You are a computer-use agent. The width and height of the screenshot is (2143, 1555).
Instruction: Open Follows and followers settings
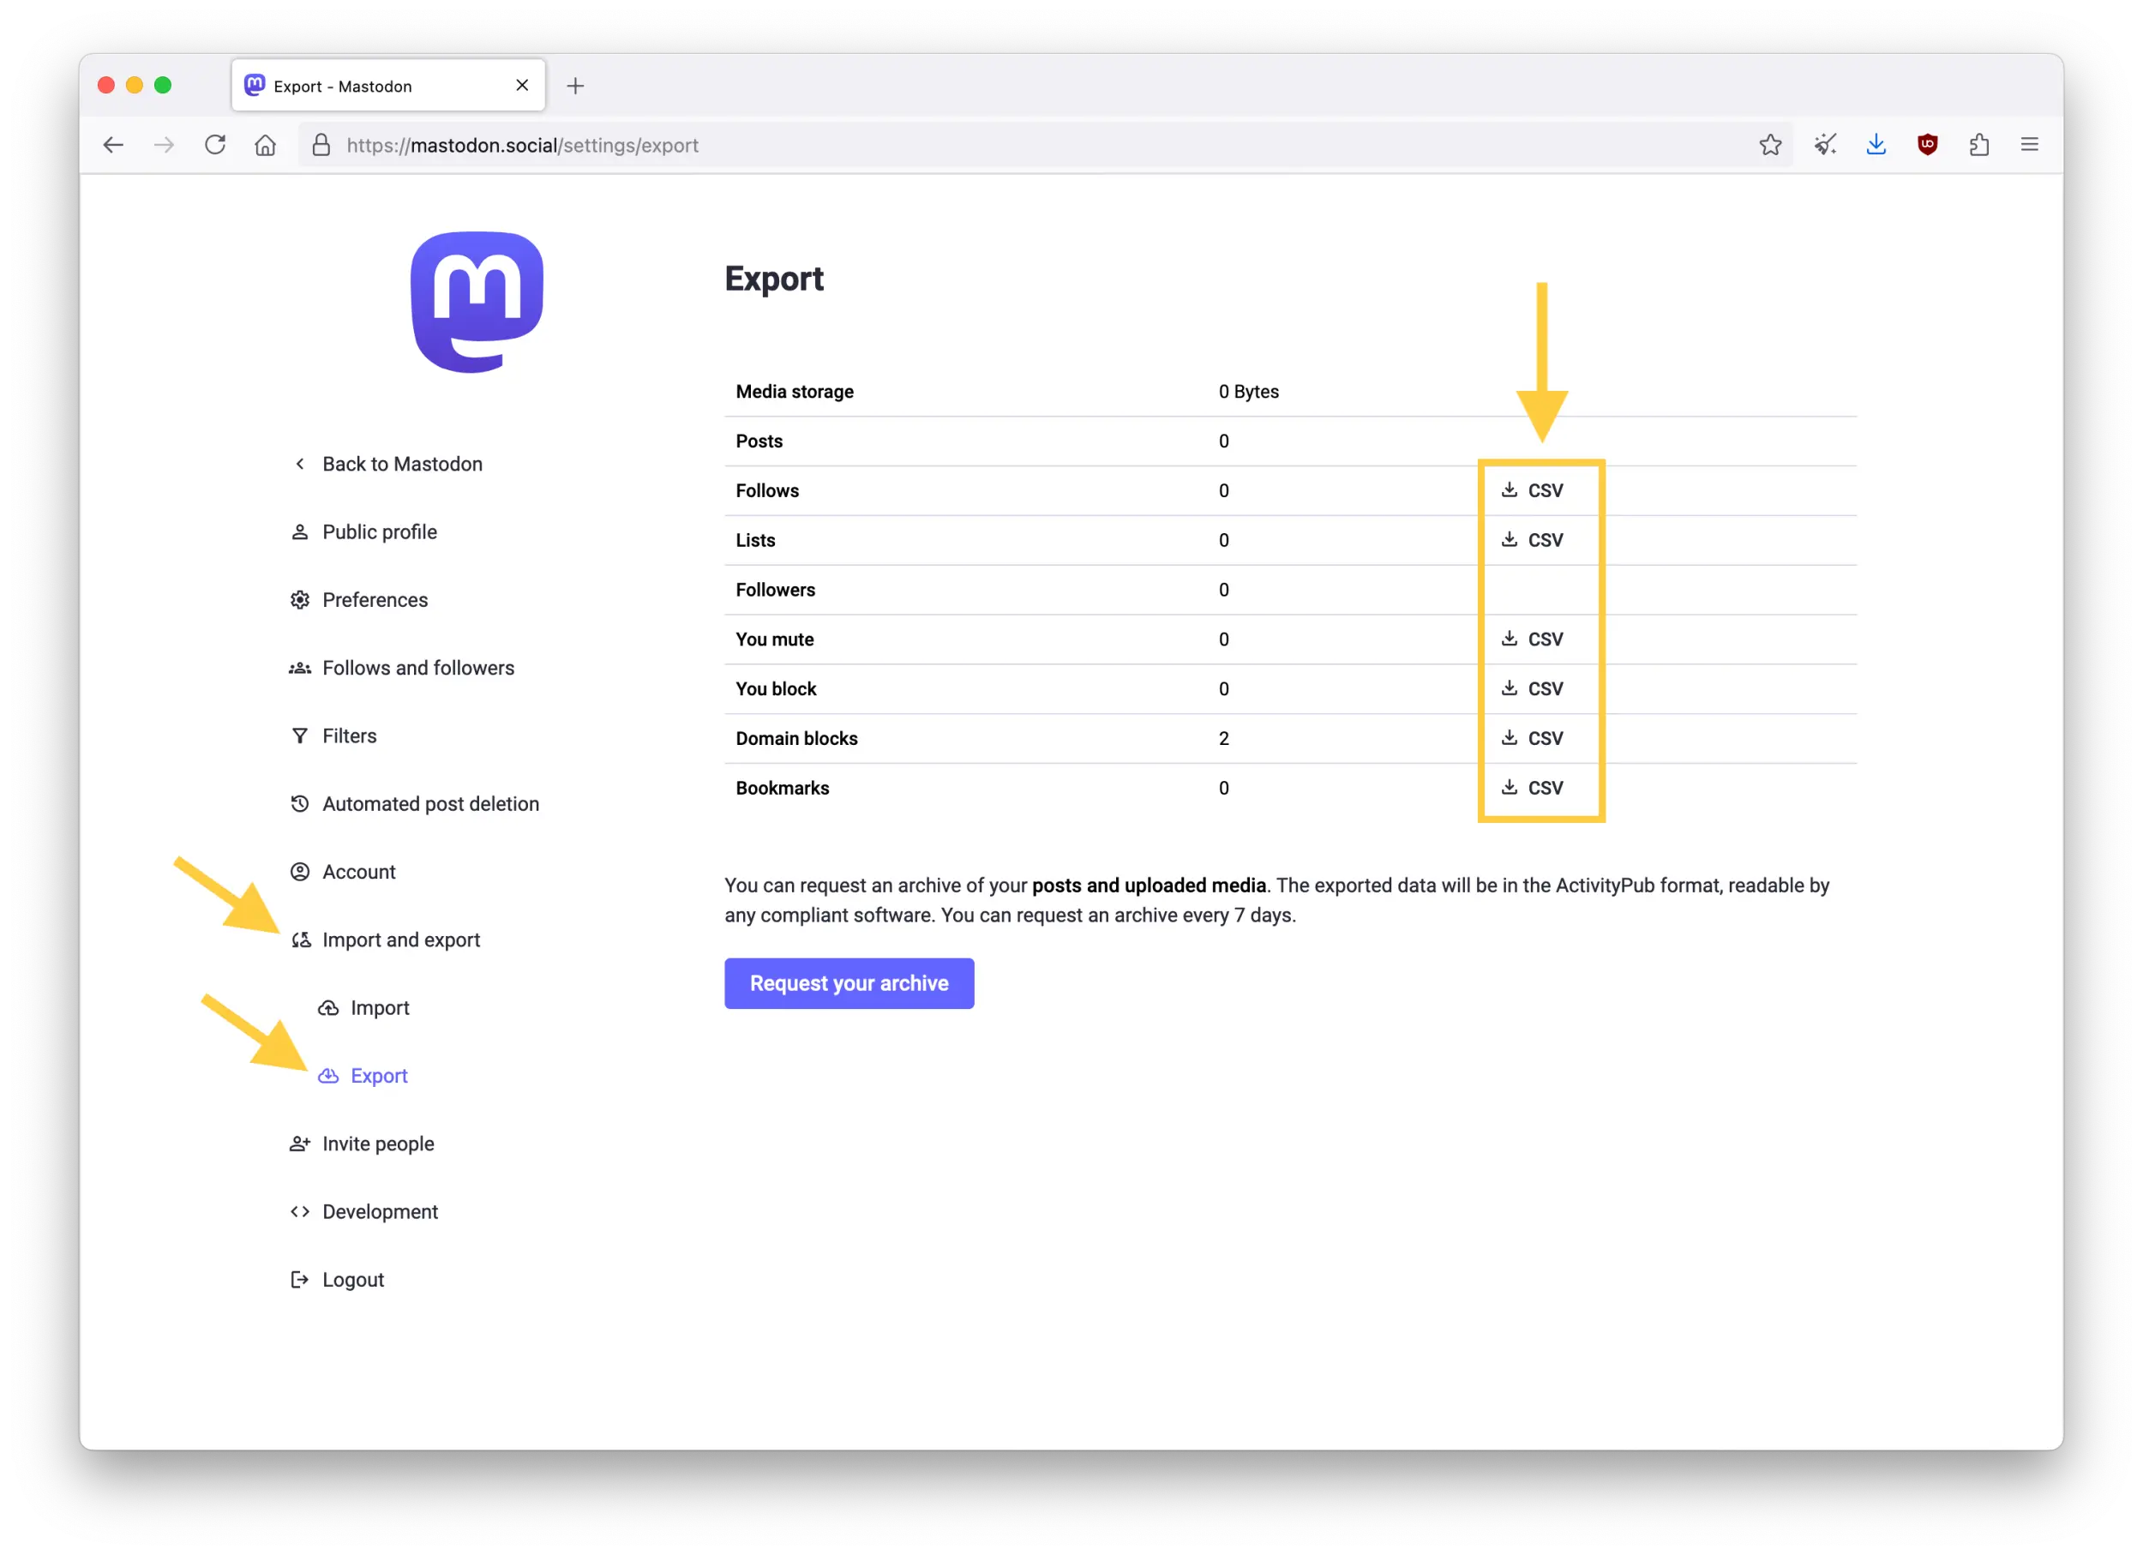pyautogui.click(x=417, y=667)
